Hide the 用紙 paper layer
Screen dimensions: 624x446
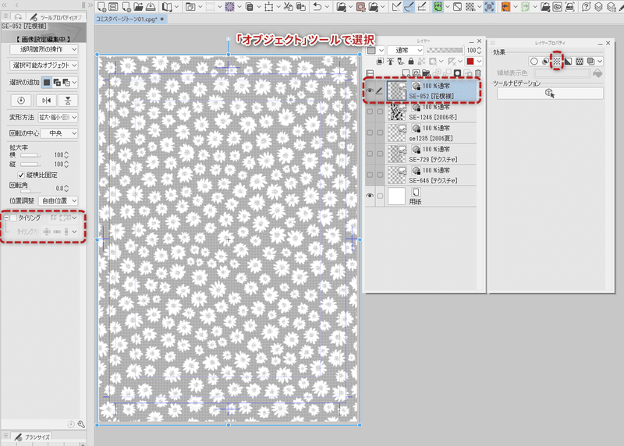(370, 196)
